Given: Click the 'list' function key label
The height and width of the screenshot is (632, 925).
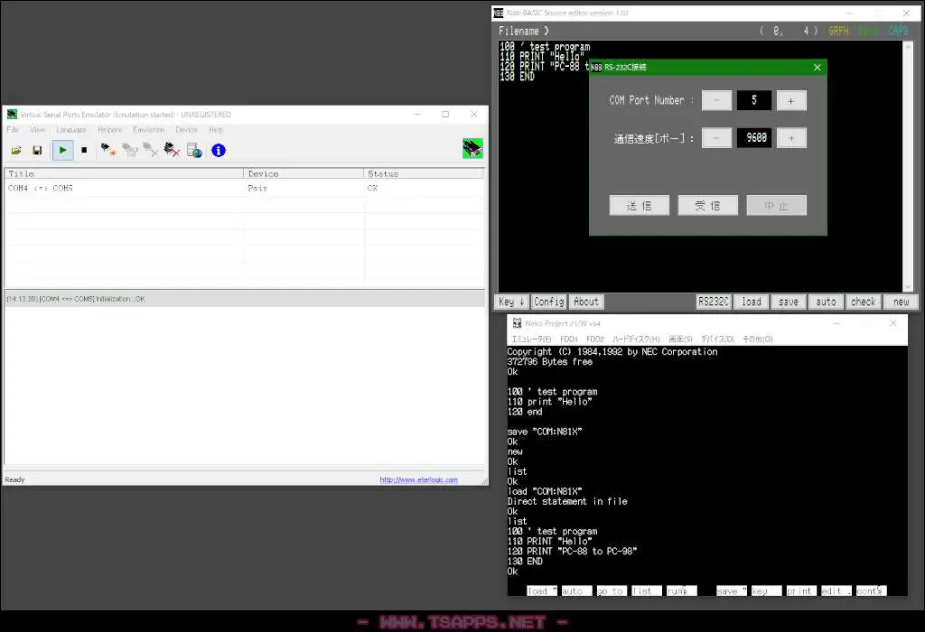Looking at the screenshot, I should pyautogui.click(x=647, y=590).
